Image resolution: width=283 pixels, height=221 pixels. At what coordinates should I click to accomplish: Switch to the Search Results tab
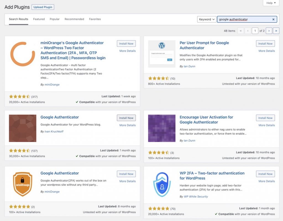(19, 19)
